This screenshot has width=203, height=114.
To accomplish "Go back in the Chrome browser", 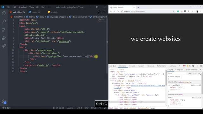I will (111, 11).
